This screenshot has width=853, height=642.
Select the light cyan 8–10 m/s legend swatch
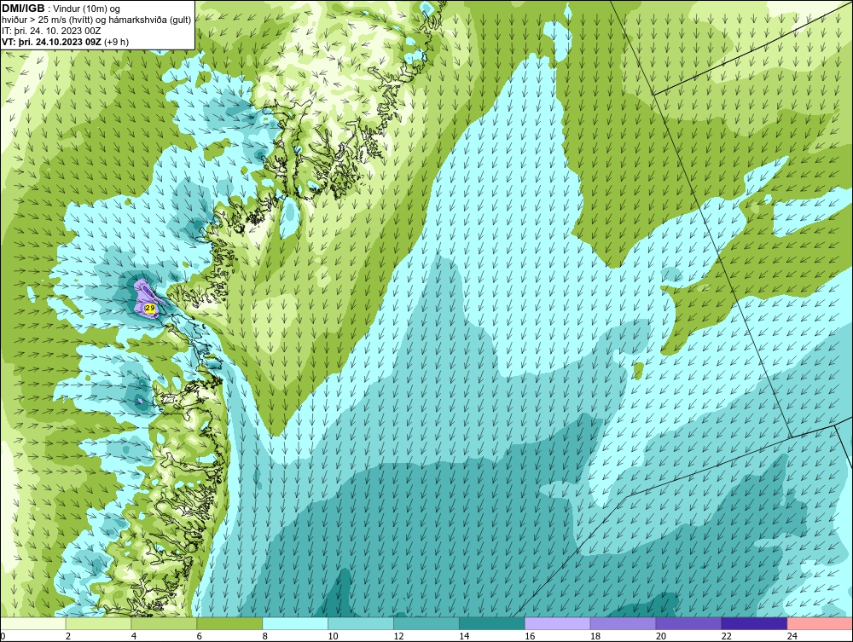click(295, 623)
